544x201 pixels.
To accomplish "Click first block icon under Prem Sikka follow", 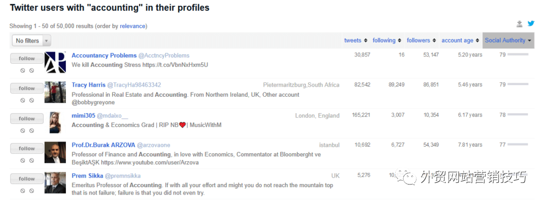I will click(x=22, y=190).
